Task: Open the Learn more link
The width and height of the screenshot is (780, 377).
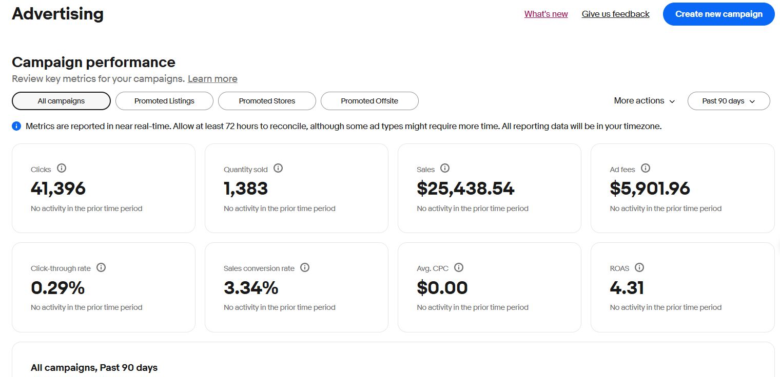Action: click(x=212, y=79)
